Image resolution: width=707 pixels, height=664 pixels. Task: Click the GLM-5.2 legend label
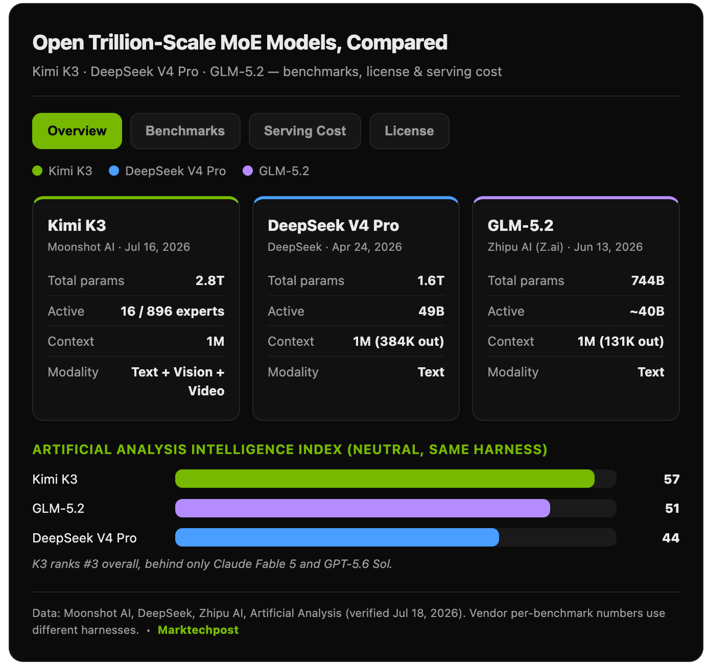coord(284,171)
